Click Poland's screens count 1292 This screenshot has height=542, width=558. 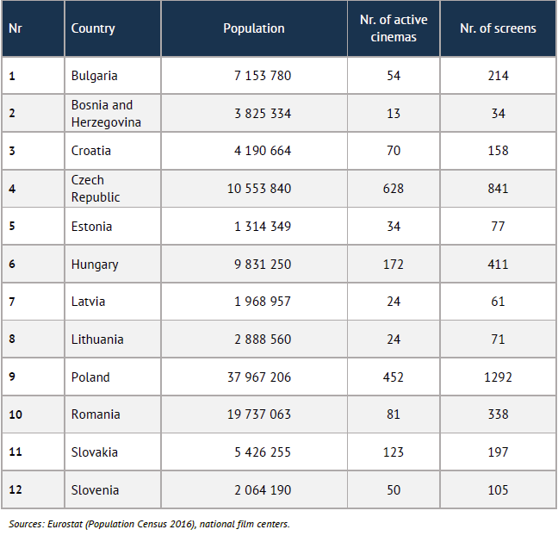click(498, 377)
